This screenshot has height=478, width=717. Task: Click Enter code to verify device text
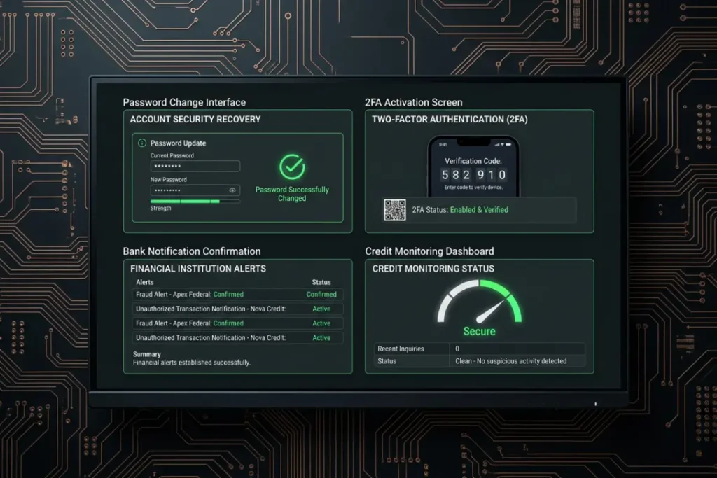coord(473,188)
